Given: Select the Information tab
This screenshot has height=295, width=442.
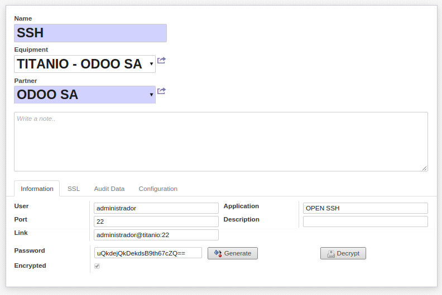Looking at the screenshot, I should tap(37, 189).
